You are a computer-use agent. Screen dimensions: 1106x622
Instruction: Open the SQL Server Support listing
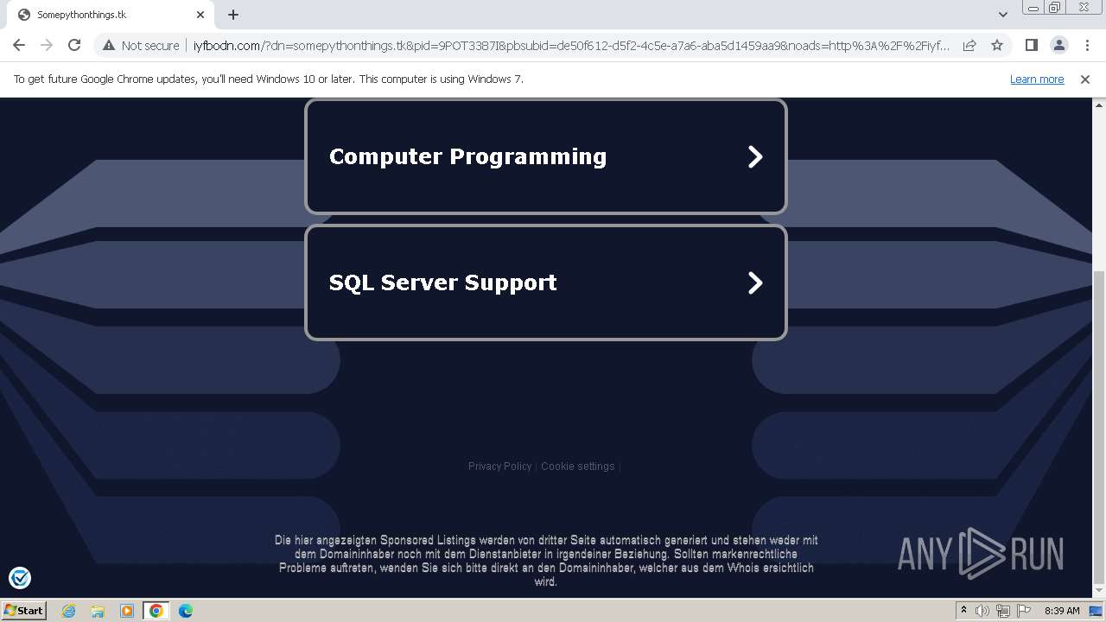546,282
